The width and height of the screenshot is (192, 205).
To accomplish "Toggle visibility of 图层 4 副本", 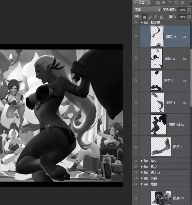I will [136, 125].
